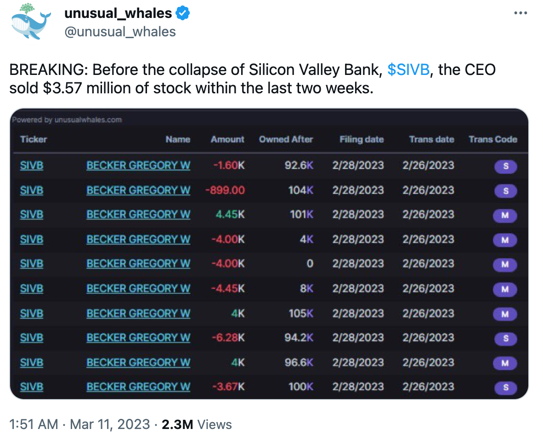Screen dimensions: 543x446
Task: Click SIVB ticker link in the last row
Action: pos(32,387)
